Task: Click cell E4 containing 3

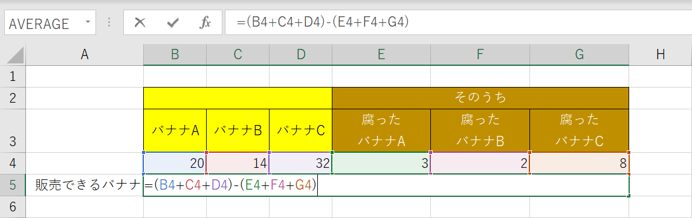Action: pyautogui.click(x=381, y=163)
